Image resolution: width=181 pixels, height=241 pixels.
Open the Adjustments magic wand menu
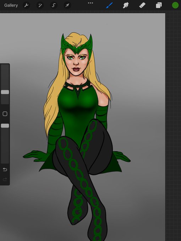40,5
